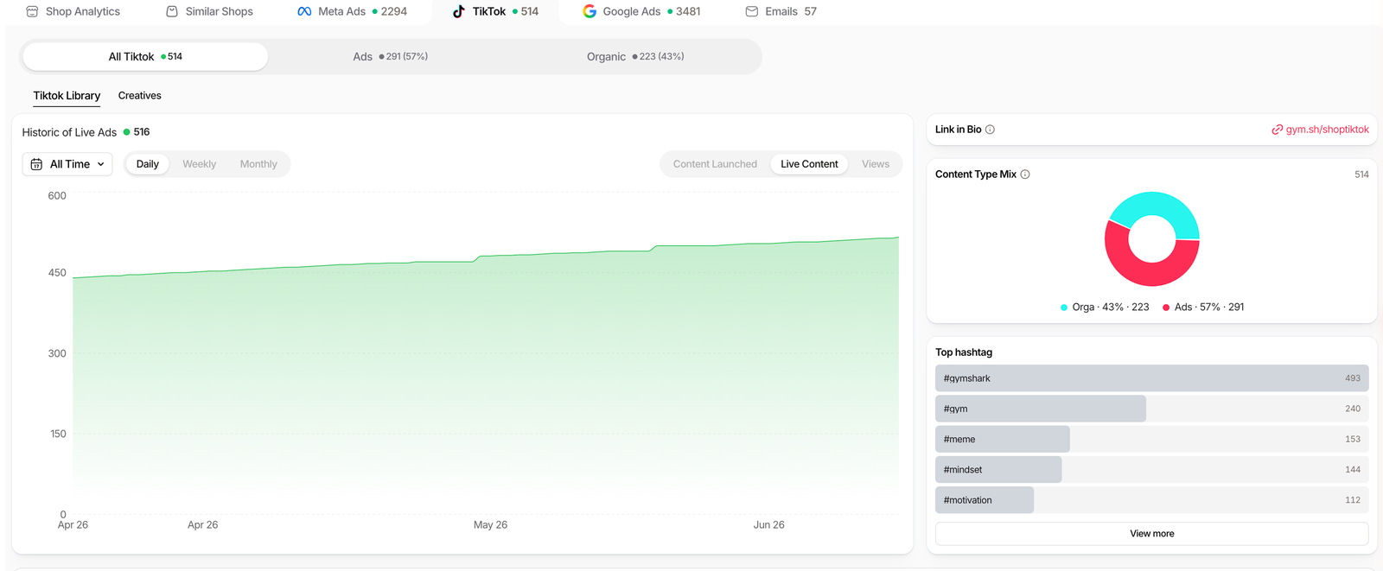Click the info icon beside Link in Bio
Image resolution: width=1383 pixels, height=571 pixels.
[x=990, y=130]
